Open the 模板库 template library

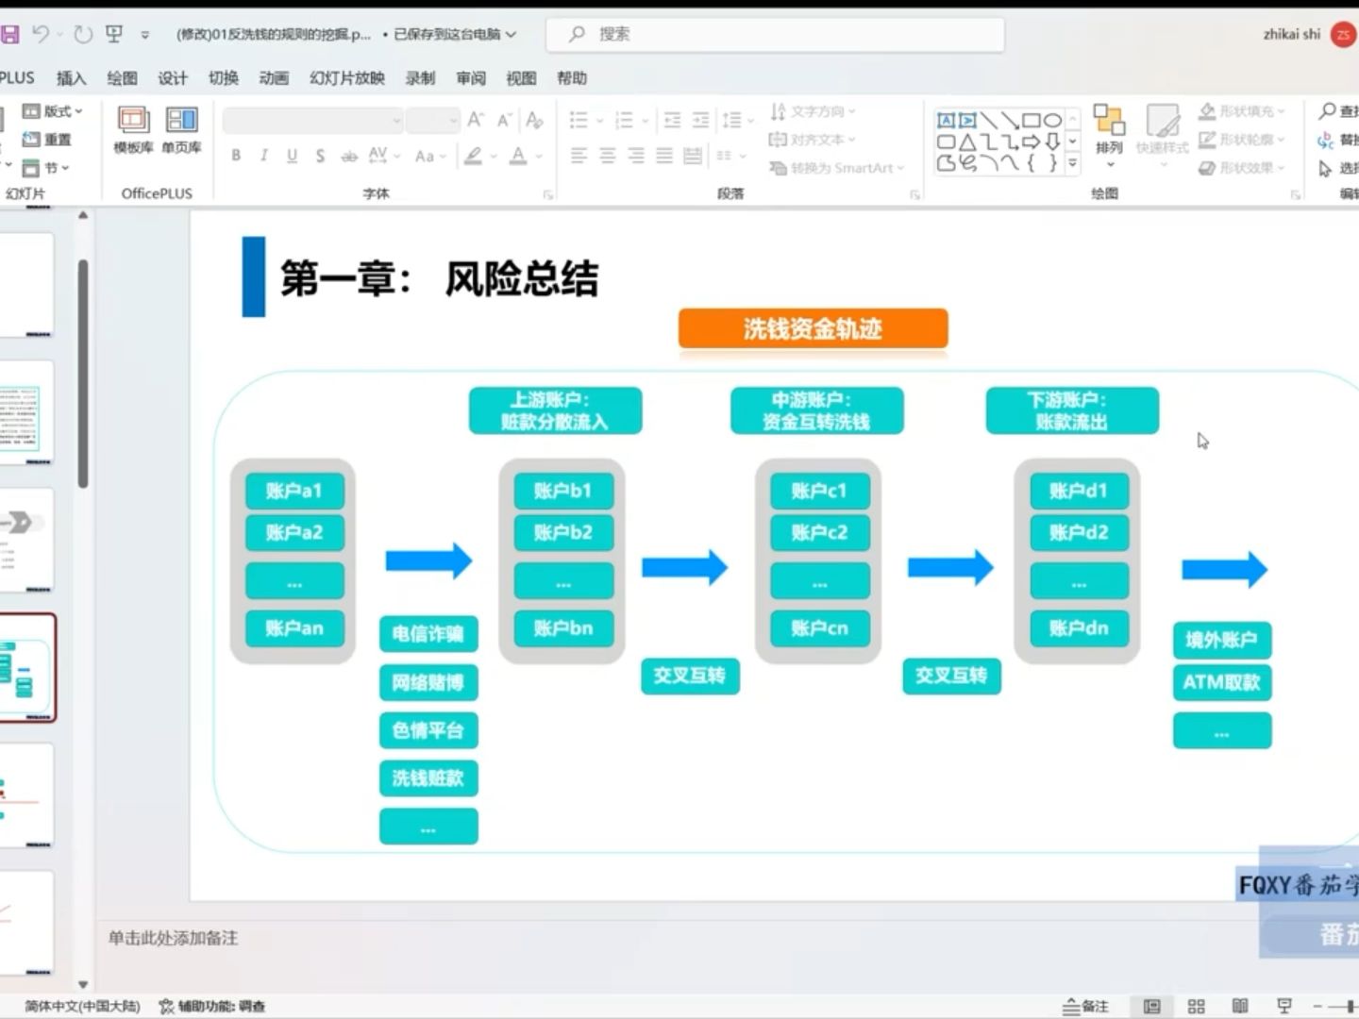point(133,130)
